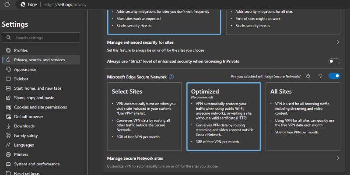Open System and performance settings
This screenshot has height=175, width=350.
click(41, 164)
